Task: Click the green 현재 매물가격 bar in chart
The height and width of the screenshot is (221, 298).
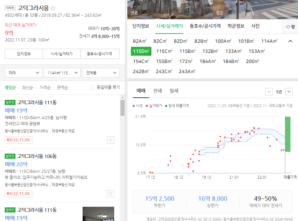Action: coord(288,134)
